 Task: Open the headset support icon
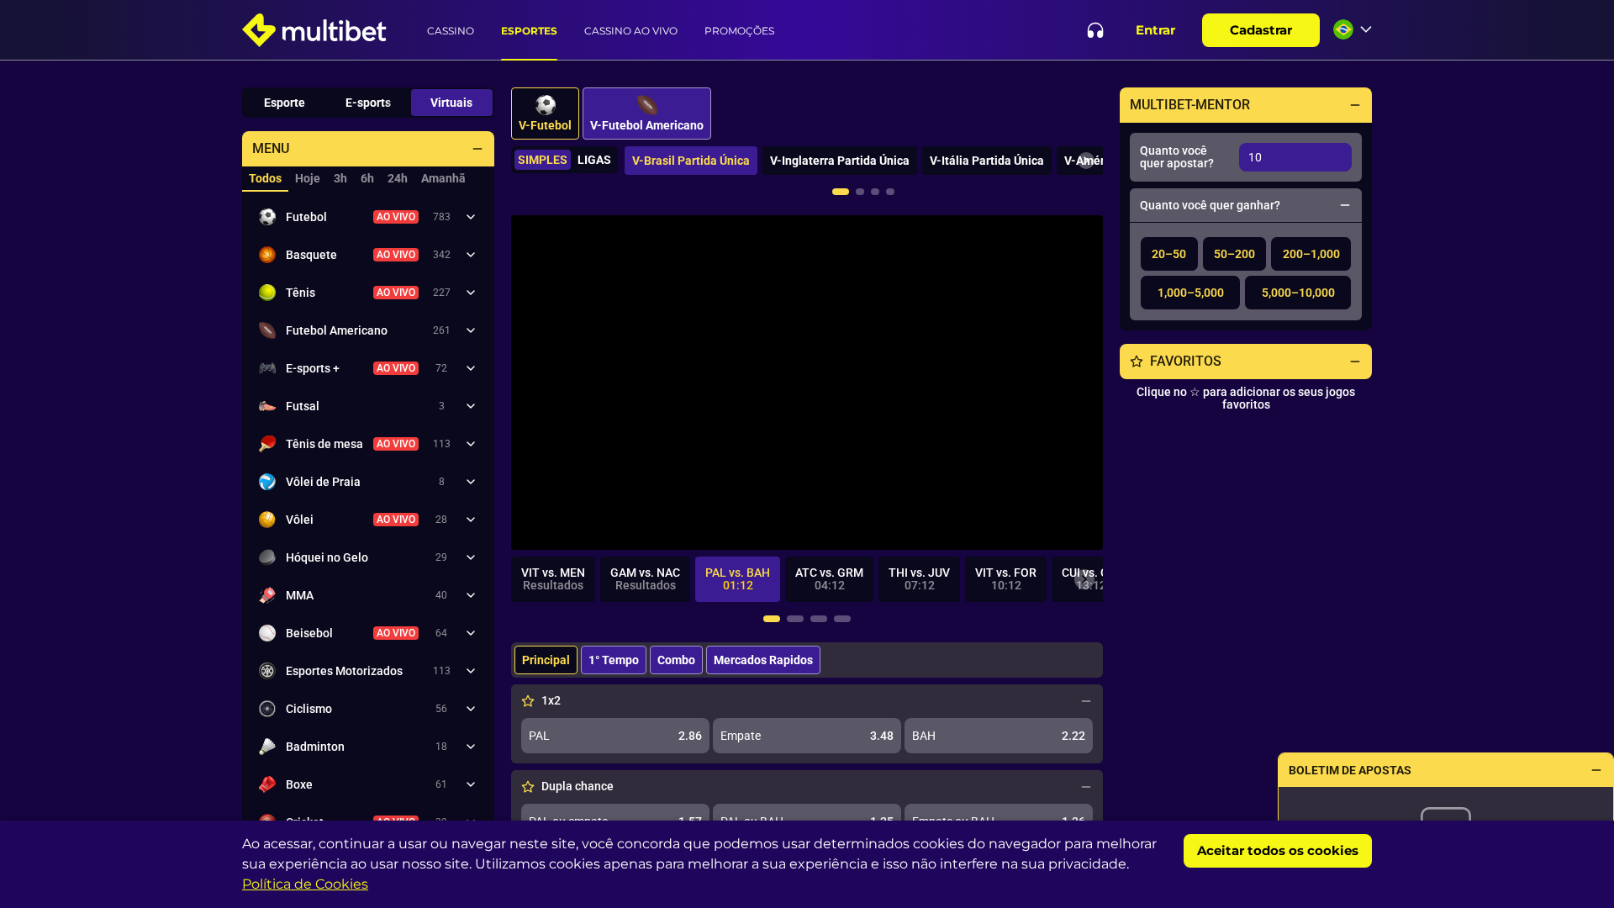coord(1095,30)
